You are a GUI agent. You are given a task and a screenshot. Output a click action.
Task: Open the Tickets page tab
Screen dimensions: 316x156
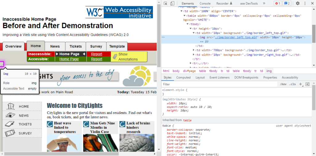tap(76, 46)
